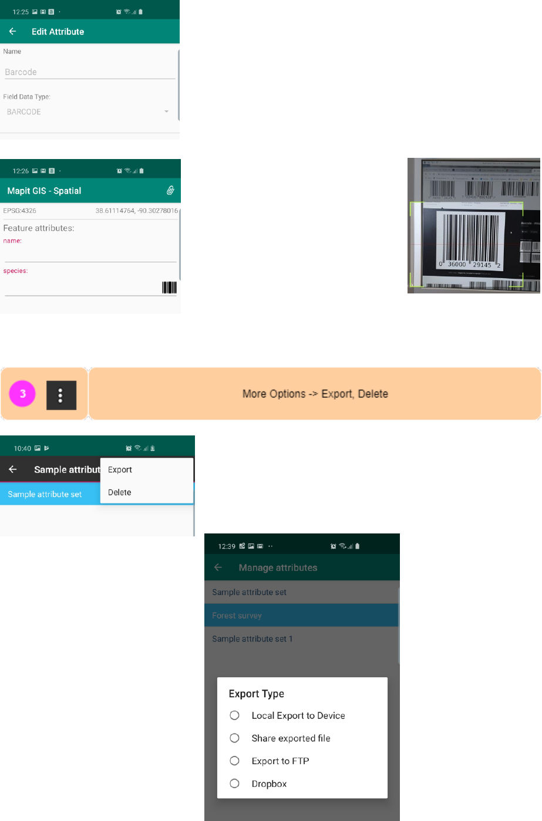This screenshot has width=542, height=821.
Task: Click the three-dot More Options icon
Action: (x=61, y=395)
